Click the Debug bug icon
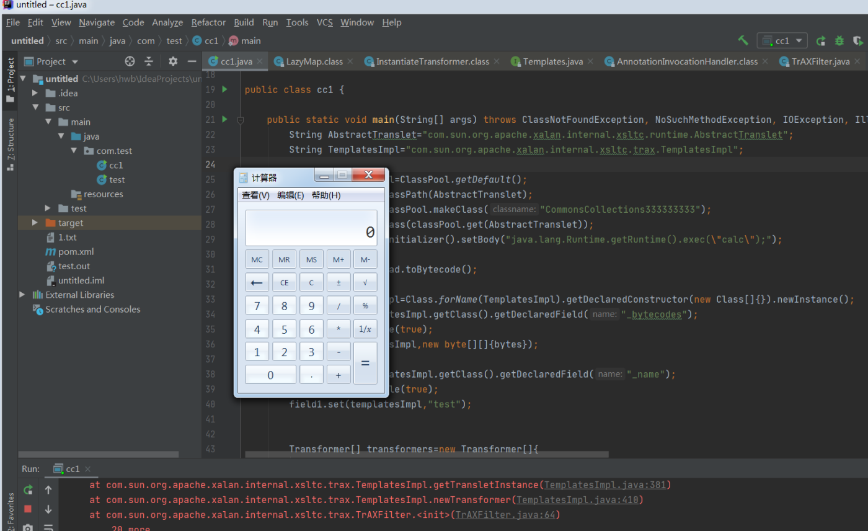Screen dimensions: 868x531 click(x=839, y=41)
